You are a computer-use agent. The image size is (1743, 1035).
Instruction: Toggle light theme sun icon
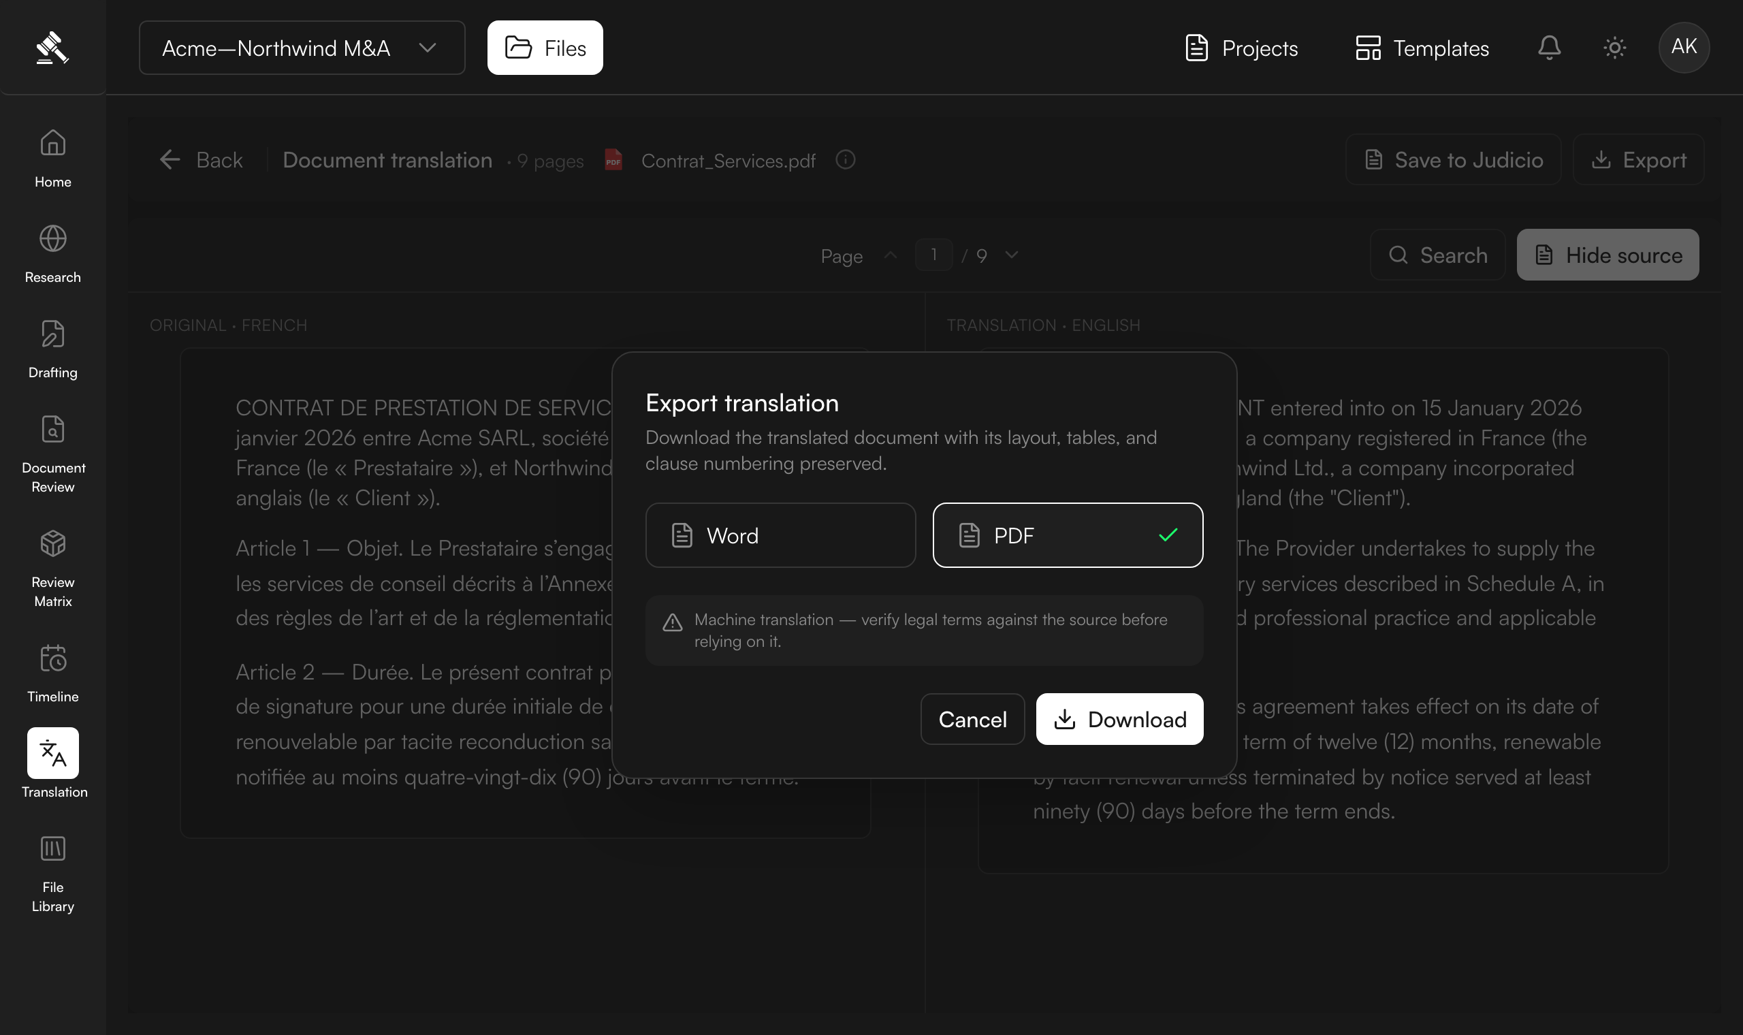[x=1615, y=48]
